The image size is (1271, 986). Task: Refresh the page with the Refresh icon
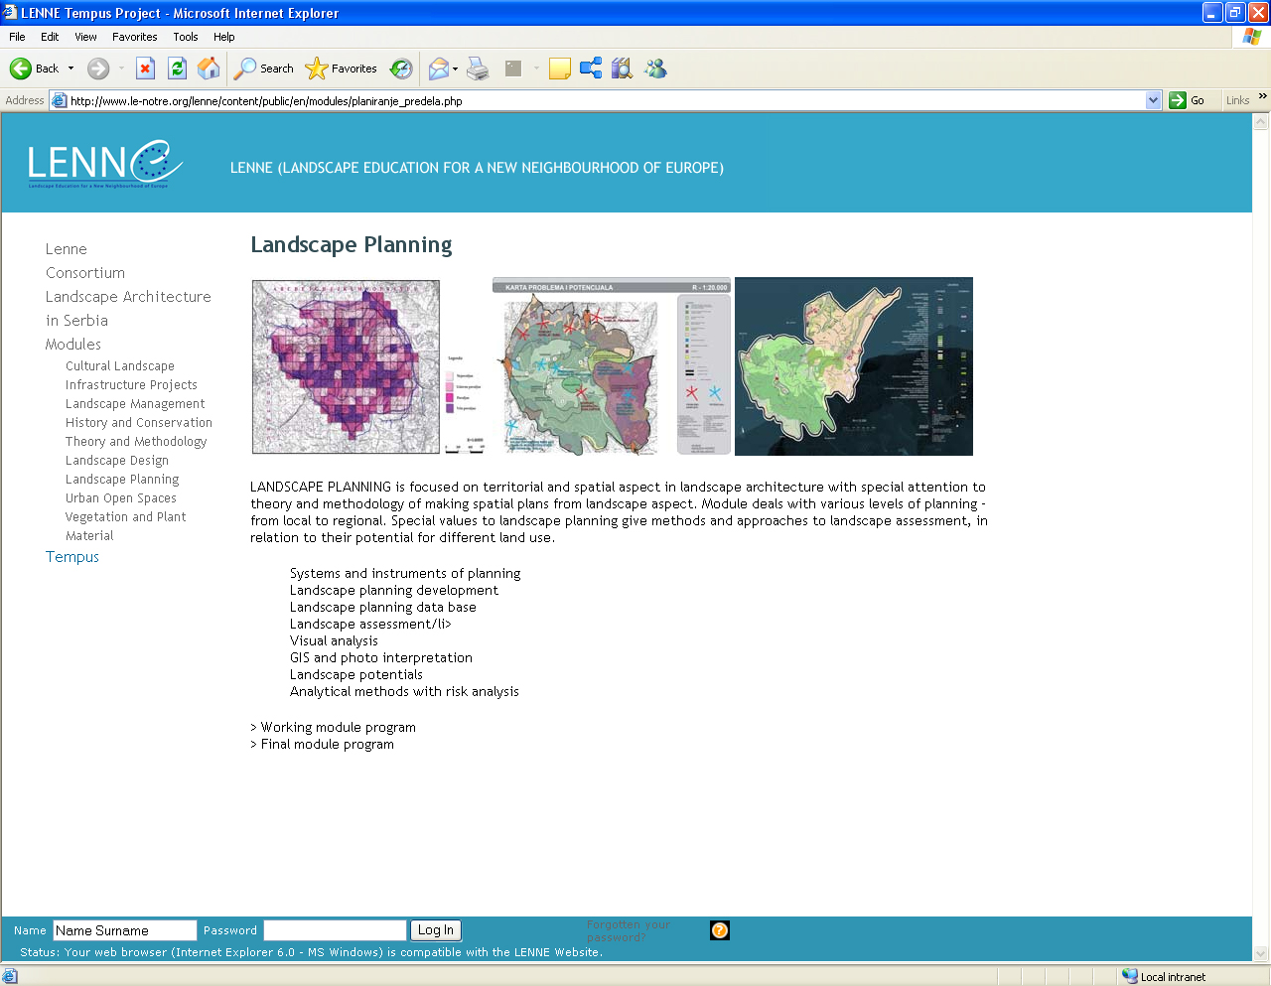coord(177,69)
